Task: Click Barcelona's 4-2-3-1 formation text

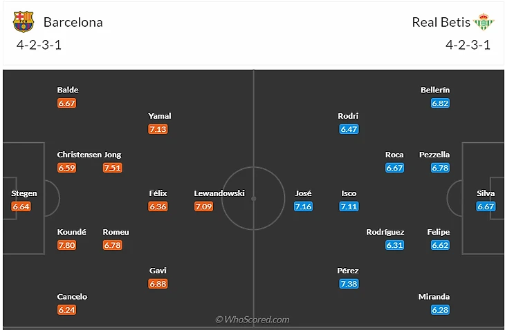Action: pyautogui.click(x=40, y=45)
